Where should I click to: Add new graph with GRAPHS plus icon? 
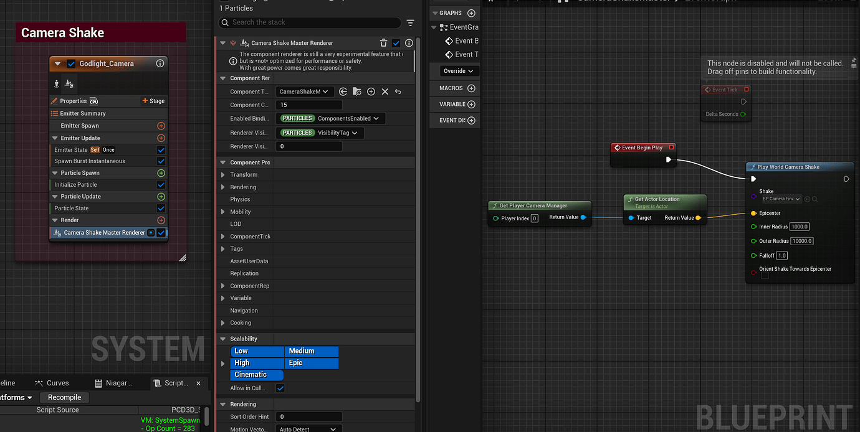[471, 13]
